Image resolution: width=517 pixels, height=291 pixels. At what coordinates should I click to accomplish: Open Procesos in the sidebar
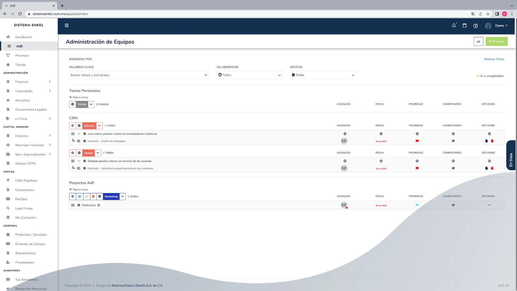coord(22,56)
